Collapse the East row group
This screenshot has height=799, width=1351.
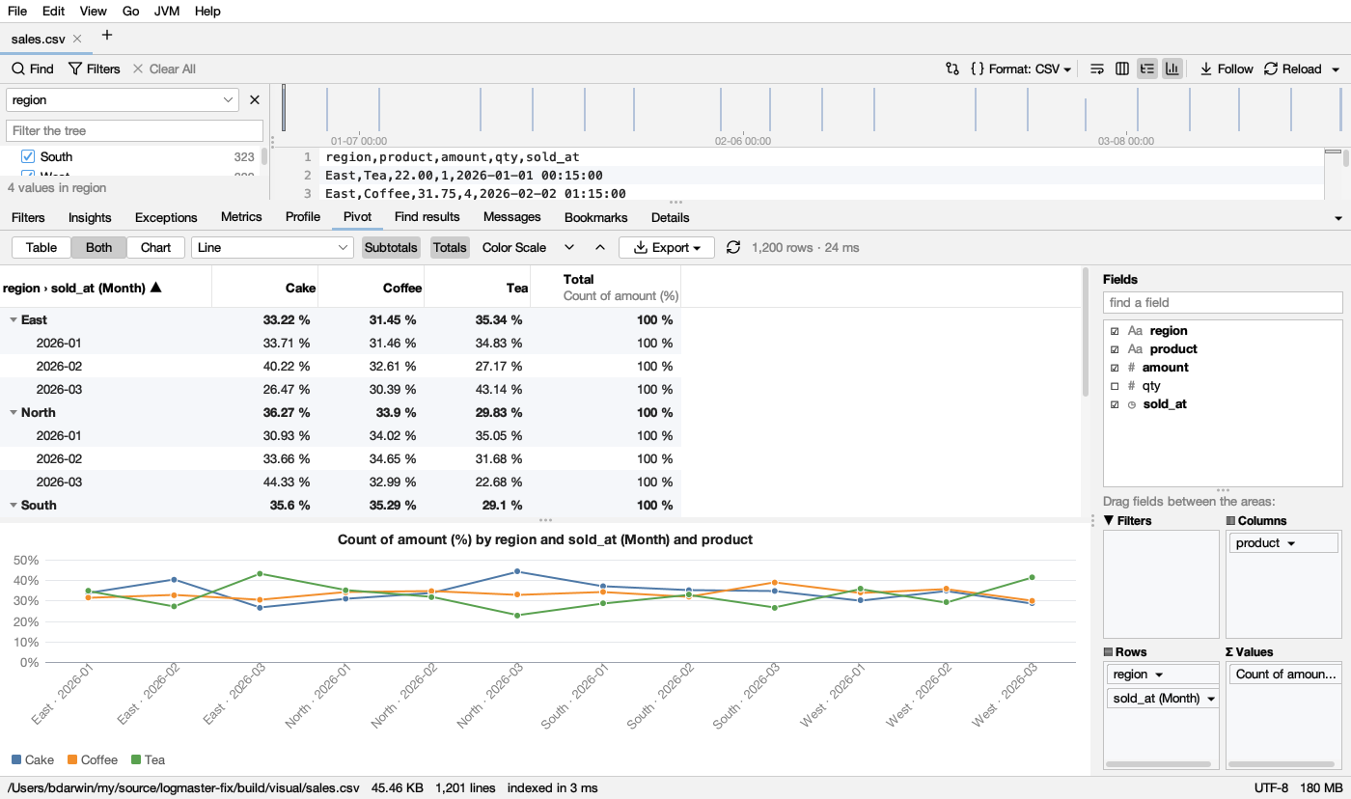coord(14,319)
